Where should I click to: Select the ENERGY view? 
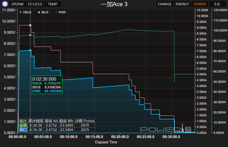(x=182, y=4)
